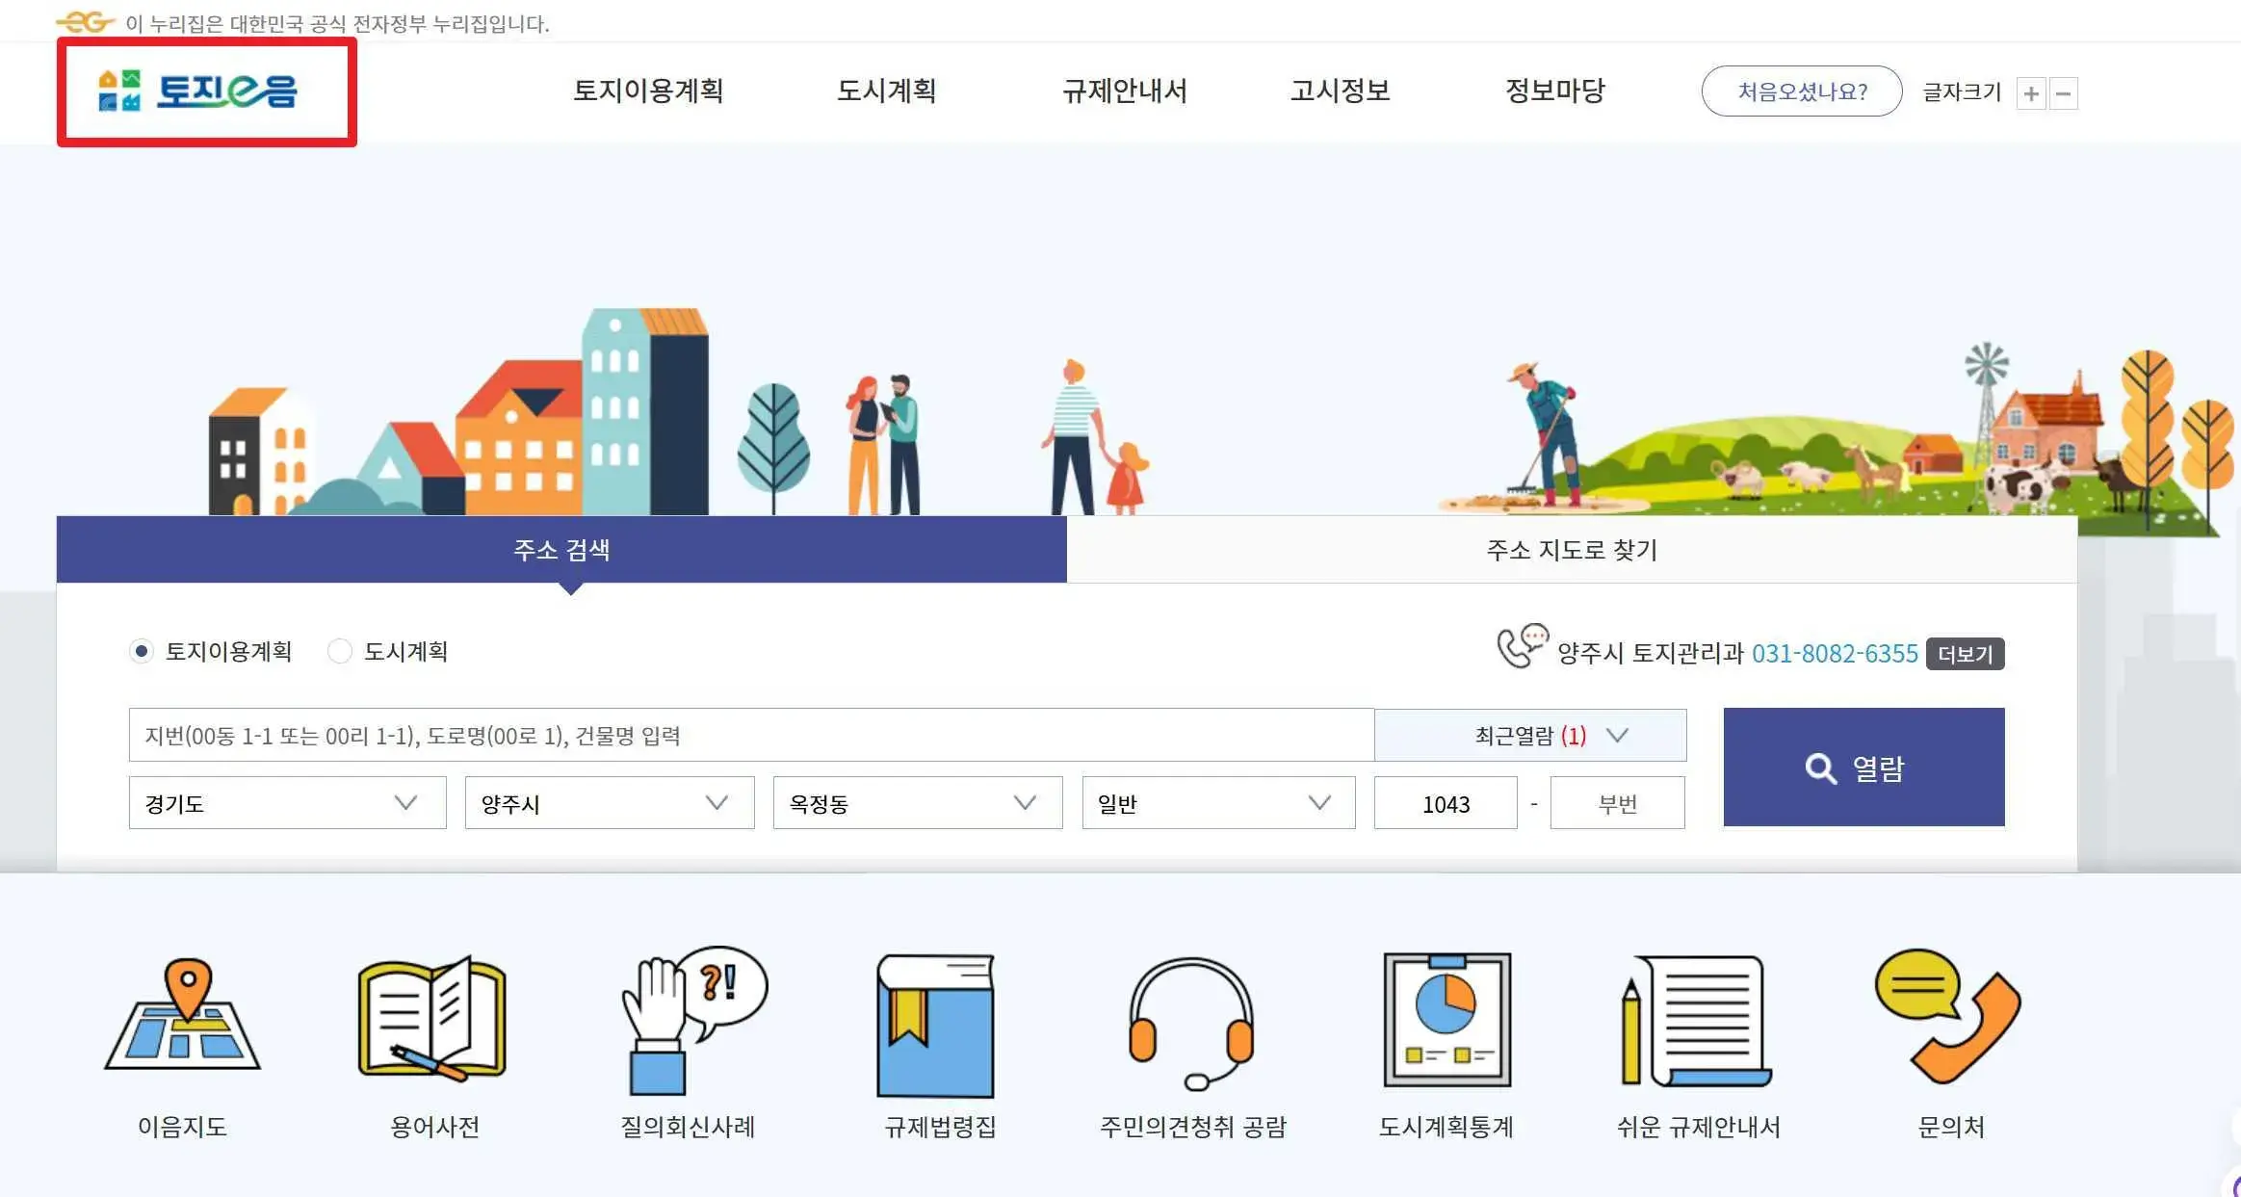Open the 옥정동 neighborhood dropdown
2241x1197 pixels.
(x=917, y=802)
